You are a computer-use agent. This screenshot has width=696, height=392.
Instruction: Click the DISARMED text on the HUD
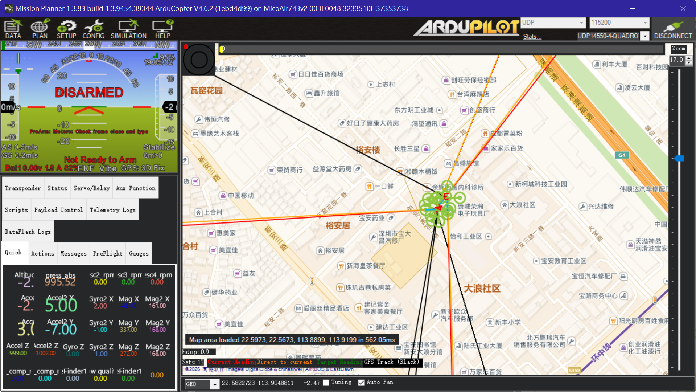[x=89, y=92]
